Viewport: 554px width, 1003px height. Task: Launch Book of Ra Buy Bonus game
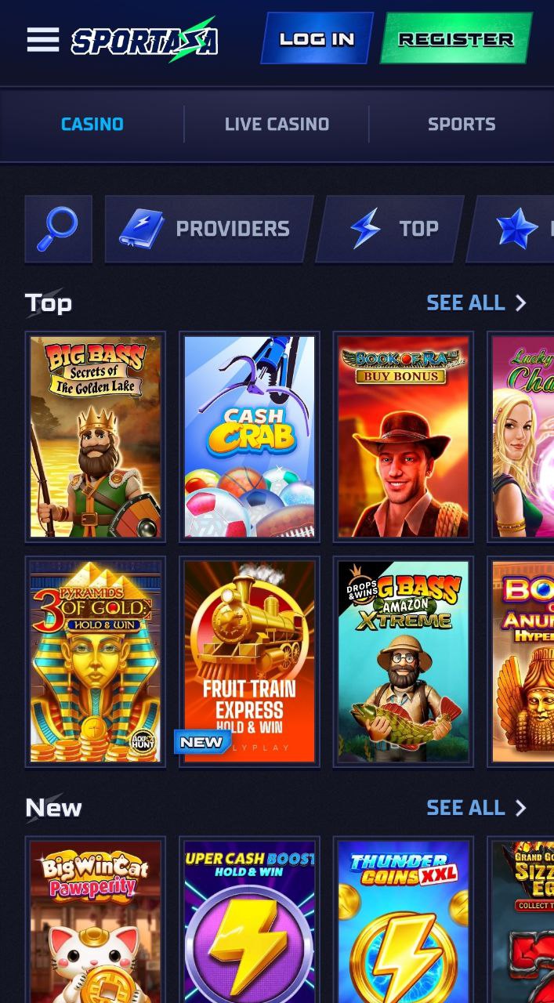404,436
